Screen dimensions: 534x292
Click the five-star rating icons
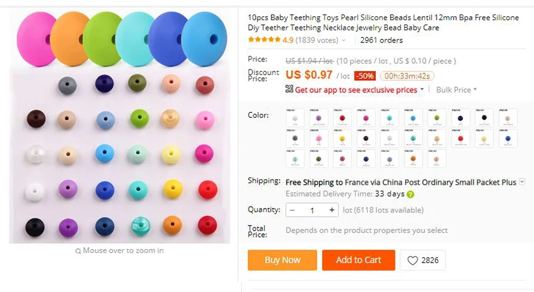pos(264,40)
